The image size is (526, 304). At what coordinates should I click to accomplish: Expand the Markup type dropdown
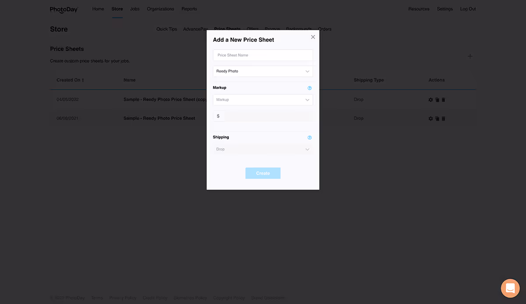(x=263, y=100)
